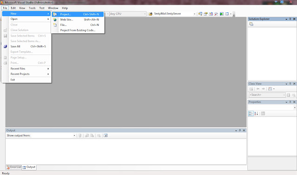Switch to the Error List tab

[x=13, y=167]
